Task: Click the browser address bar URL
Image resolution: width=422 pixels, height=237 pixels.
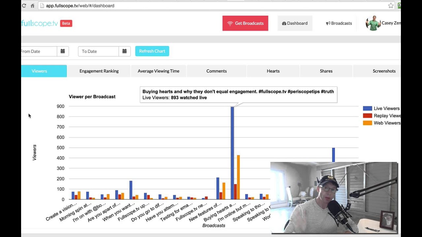Action: [80, 6]
